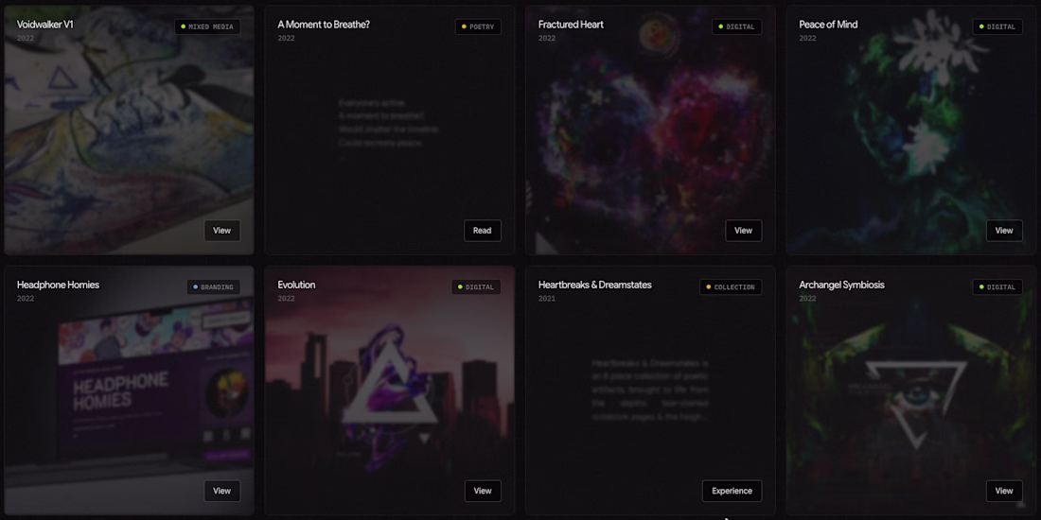1041x520 pixels.
Task: Click the Peace of Mind title text
Action: click(x=828, y=25)
